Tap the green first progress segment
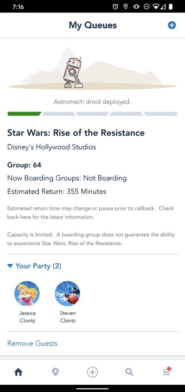Image resolution: width=185 pixels, height=392 pixels. pos(24,114)
